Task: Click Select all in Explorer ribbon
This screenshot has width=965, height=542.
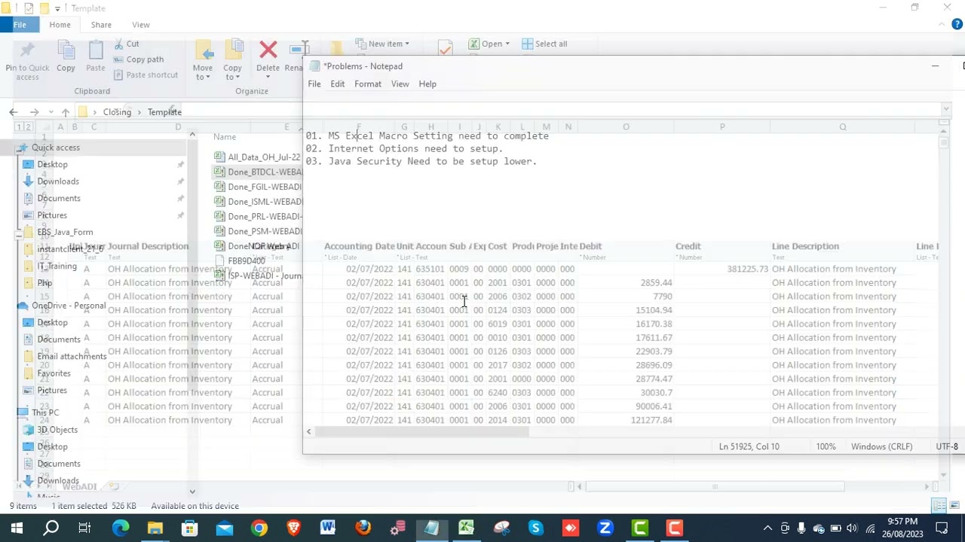Action: pos(544,44)
